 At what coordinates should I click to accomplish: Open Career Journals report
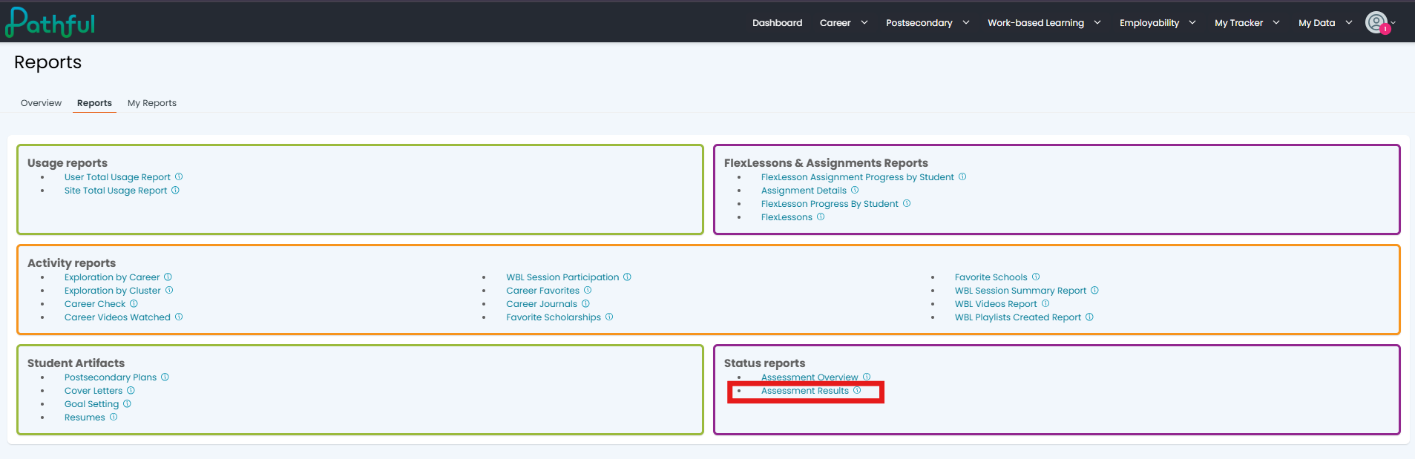542,304
